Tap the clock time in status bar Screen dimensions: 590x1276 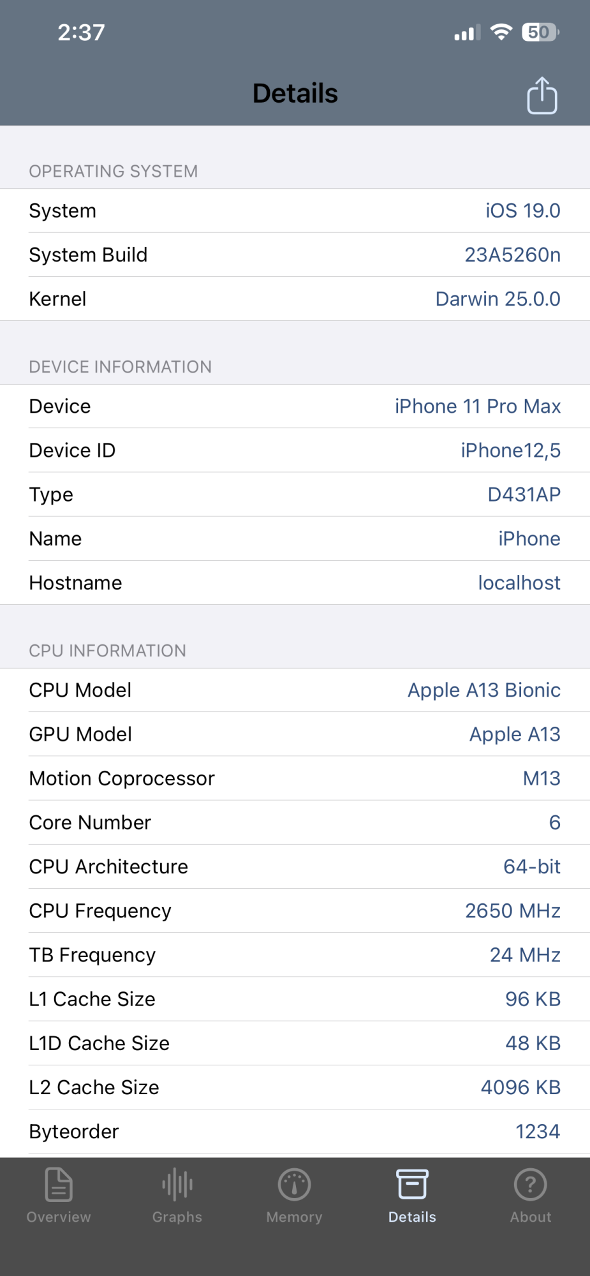(81, 33)
